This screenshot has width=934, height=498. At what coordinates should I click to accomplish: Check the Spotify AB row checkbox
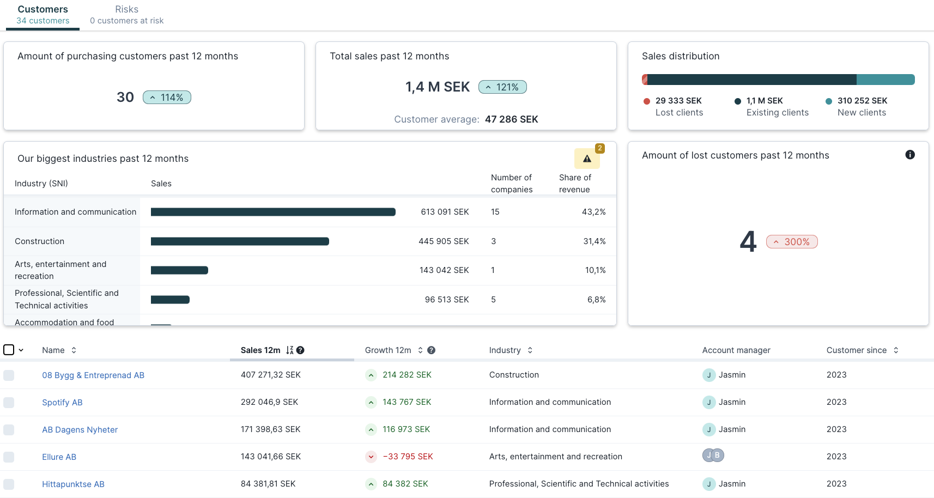pyautogui.click(x=9, y=402)
